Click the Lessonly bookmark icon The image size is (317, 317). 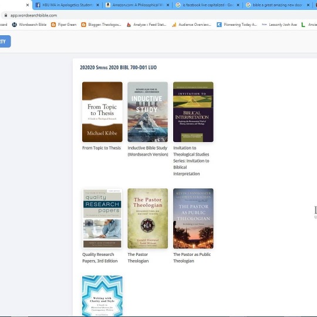click(x=264, y=25)
